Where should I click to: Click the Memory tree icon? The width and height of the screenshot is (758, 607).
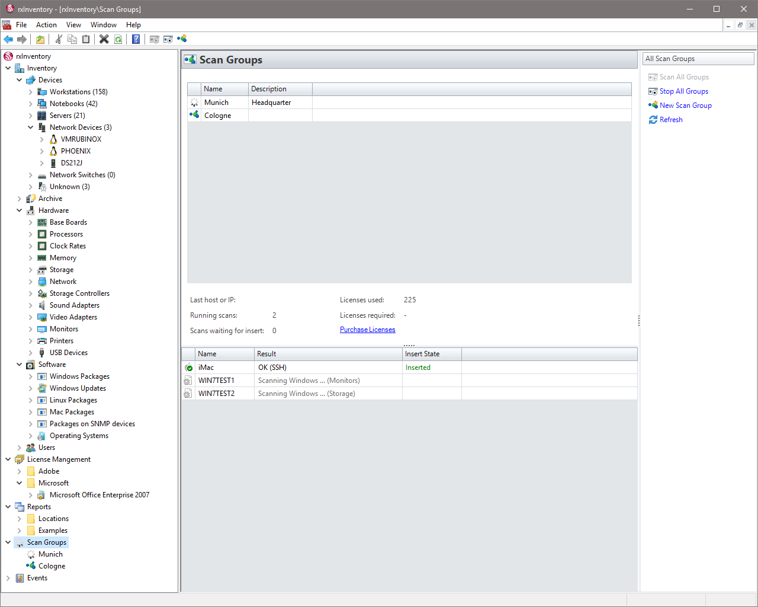coord(42,258)
